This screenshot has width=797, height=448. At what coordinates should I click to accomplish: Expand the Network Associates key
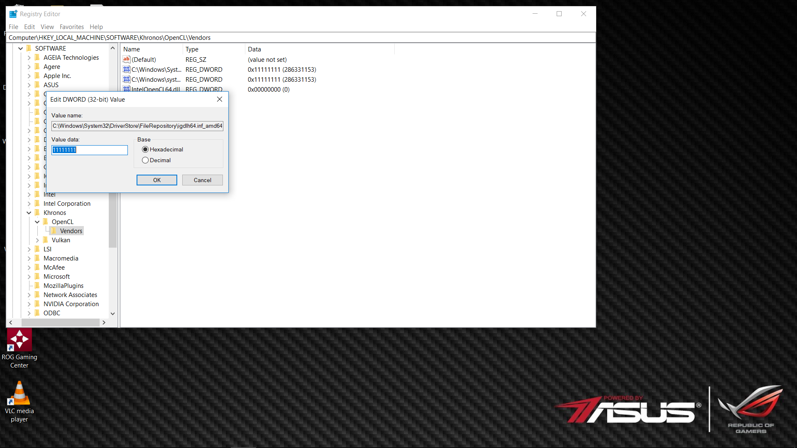29,295
